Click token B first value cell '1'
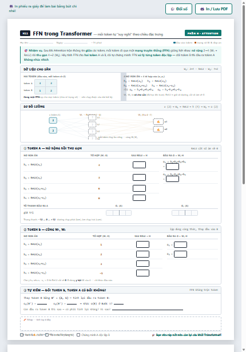246x352 pixels. click(x=40, y=90)
